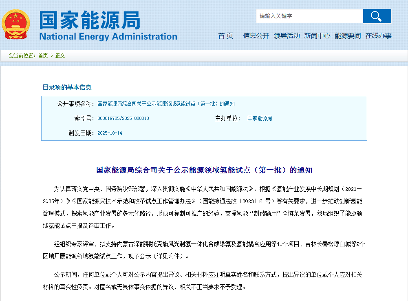This screenshot has width=408, height=301.
Task: Open the 能源要闻 navigation menu item
Action: click(347, 36)
